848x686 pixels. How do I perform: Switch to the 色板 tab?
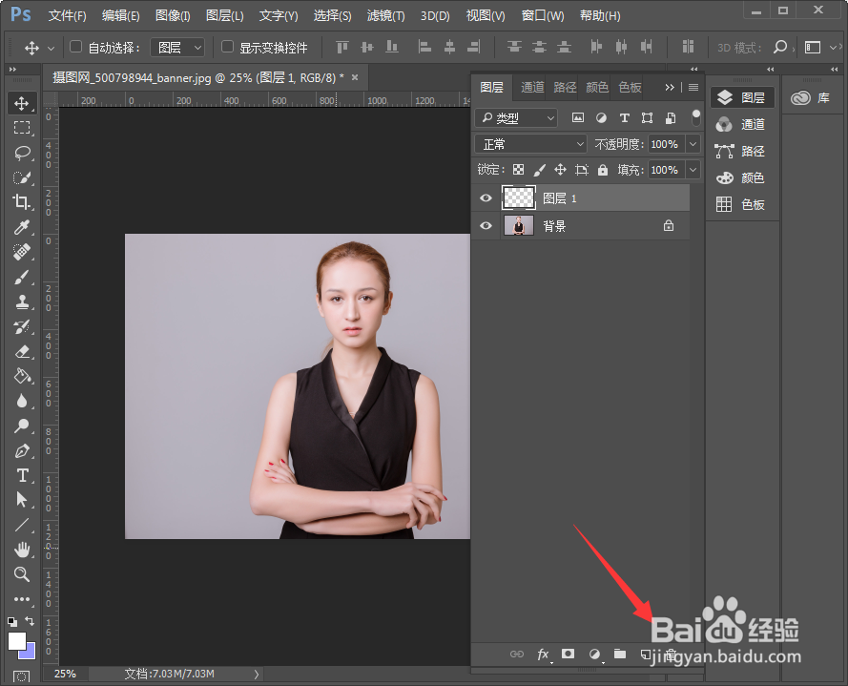pos(630,87)
